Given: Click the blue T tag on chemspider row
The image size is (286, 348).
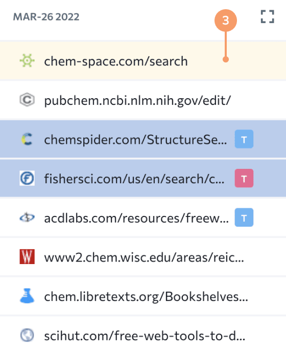Looking at the screenshot, I should click(x=244, y=139).
